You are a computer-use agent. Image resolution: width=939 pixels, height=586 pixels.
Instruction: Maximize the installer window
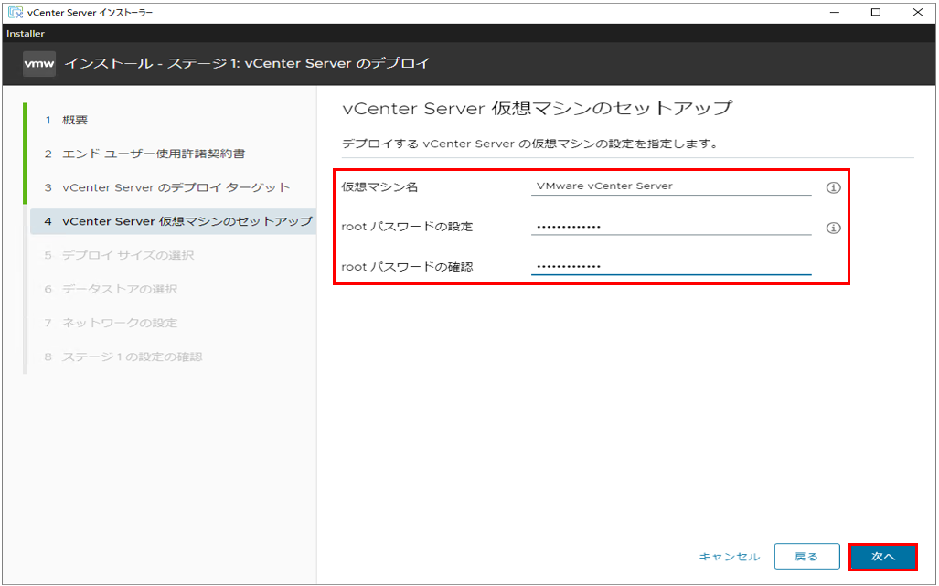[876, 12]
